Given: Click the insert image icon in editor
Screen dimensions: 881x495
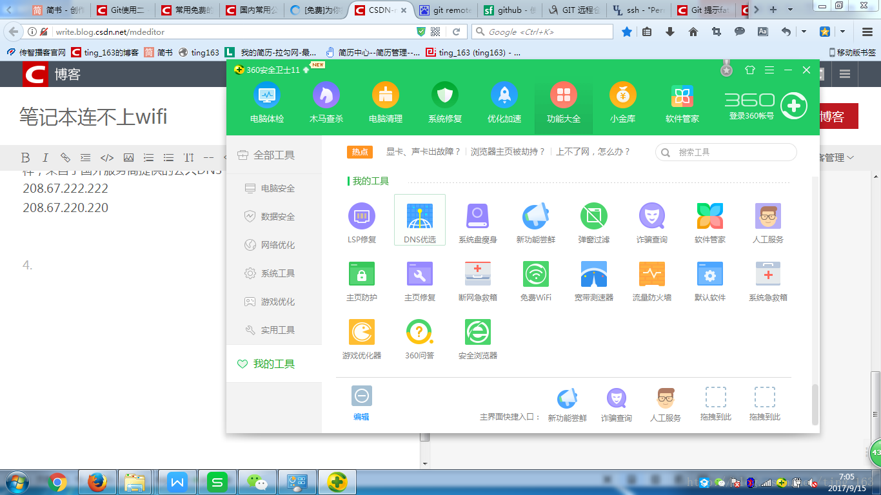Looking at the screenshot, I should [x=128, y=157].
